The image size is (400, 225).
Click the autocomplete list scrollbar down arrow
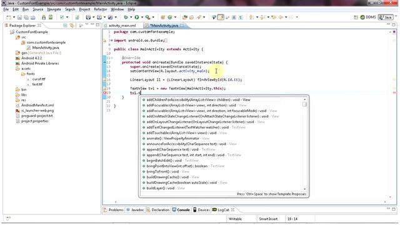(304, 189)
